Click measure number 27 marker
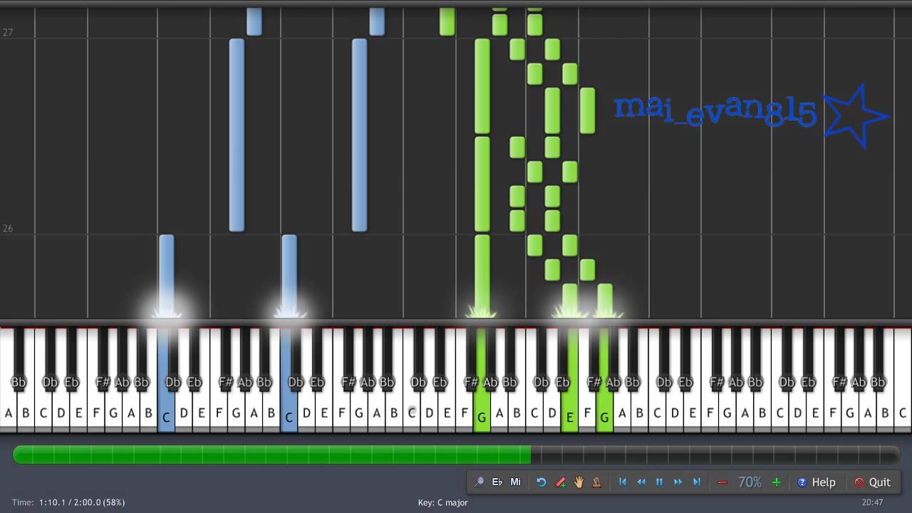 tap(8, 33)
